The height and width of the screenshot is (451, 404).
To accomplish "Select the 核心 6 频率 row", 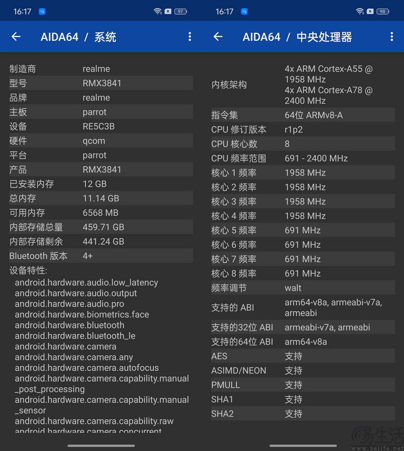I will point(303,244).
